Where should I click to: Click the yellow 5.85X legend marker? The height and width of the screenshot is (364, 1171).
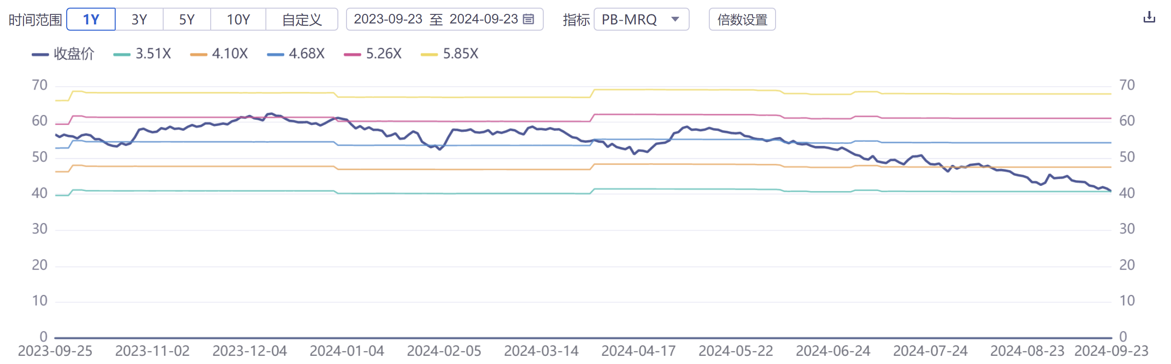[x=430, y=54]
